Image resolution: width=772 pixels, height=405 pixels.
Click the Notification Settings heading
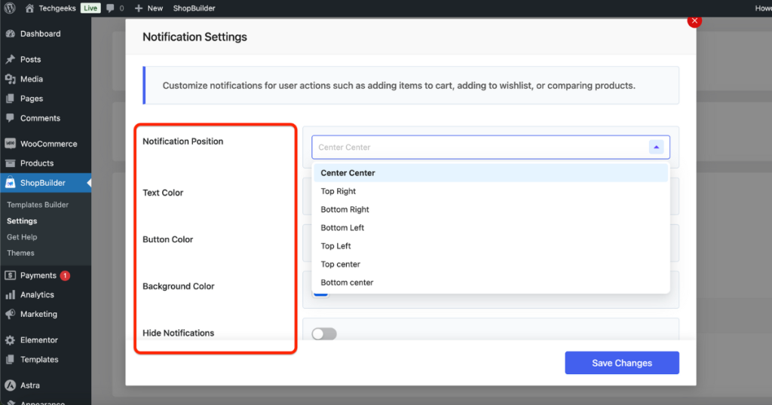[x=195, y=37]
